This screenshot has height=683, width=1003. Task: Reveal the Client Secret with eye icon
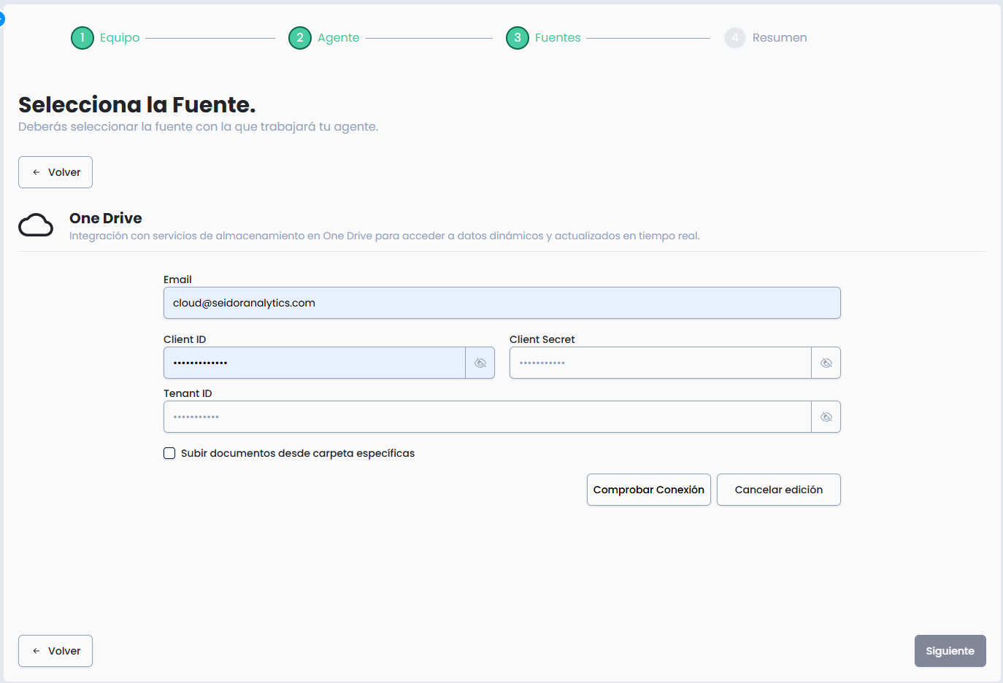826,363
